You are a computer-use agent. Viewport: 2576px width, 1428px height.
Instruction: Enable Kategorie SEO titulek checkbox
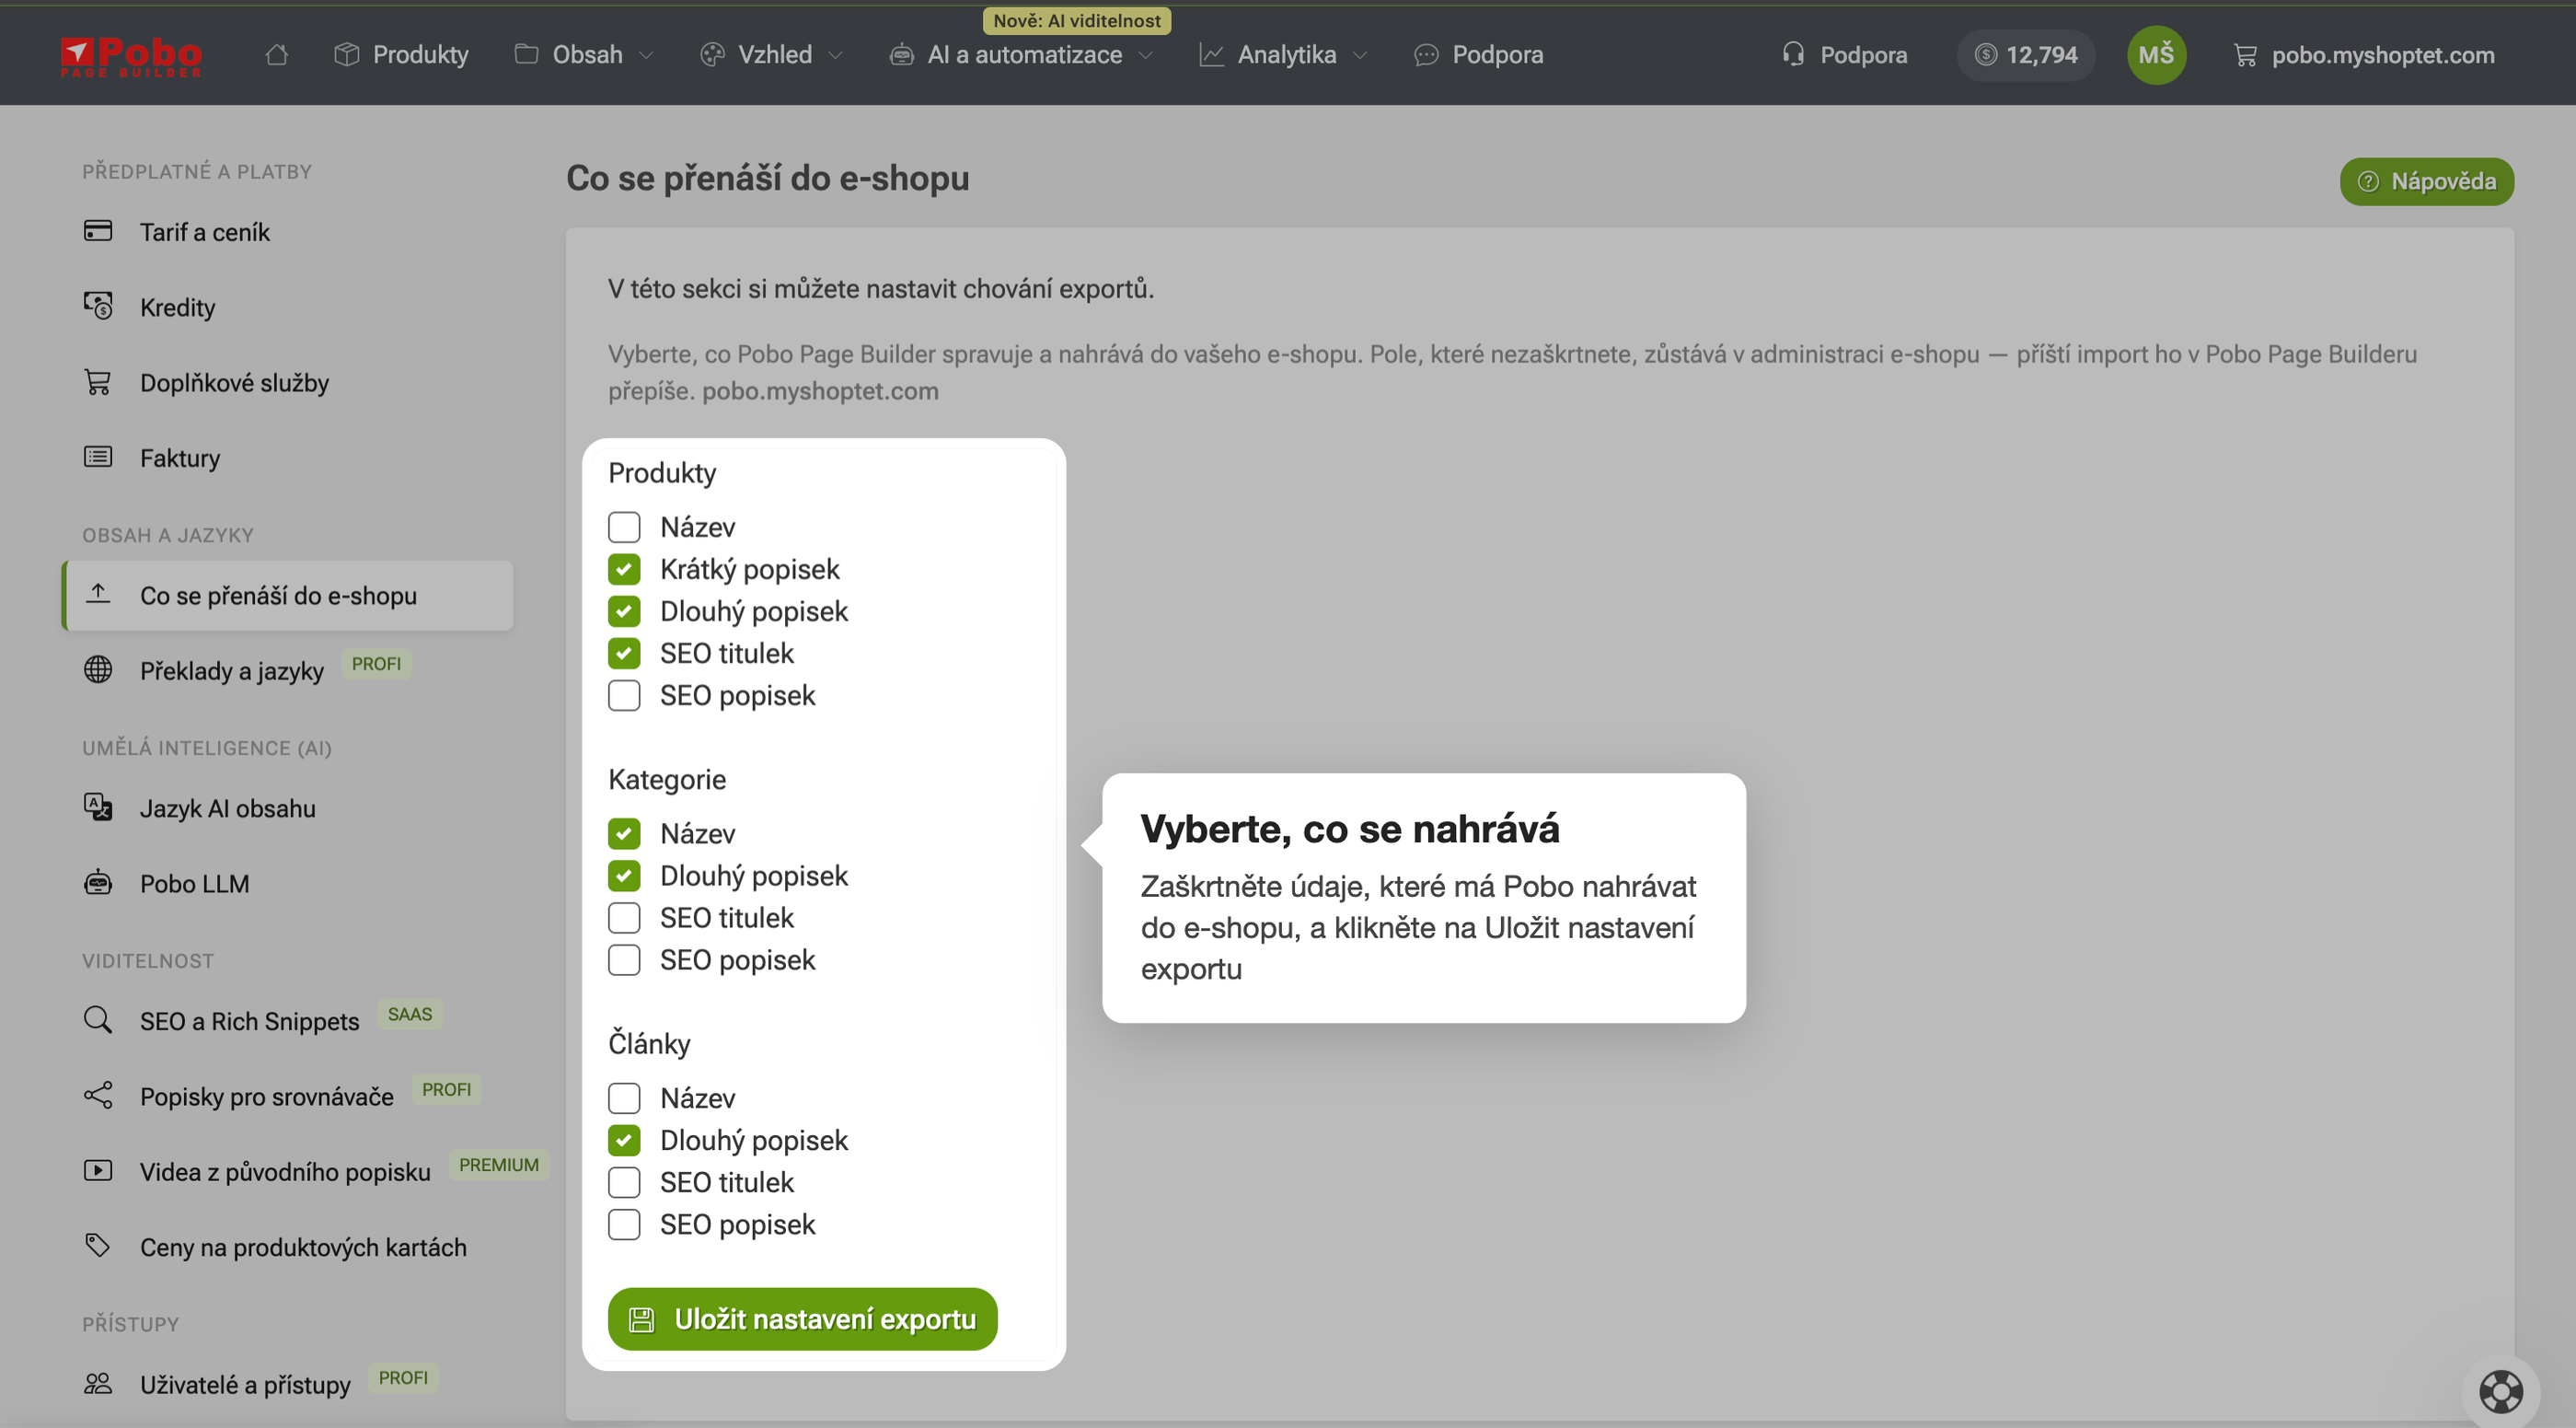(x=624, y=917)
